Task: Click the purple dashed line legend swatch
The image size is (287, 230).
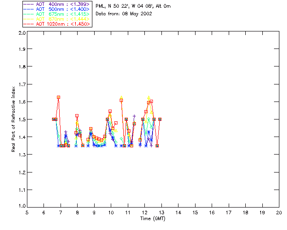Action: click(x=28, y=4)
